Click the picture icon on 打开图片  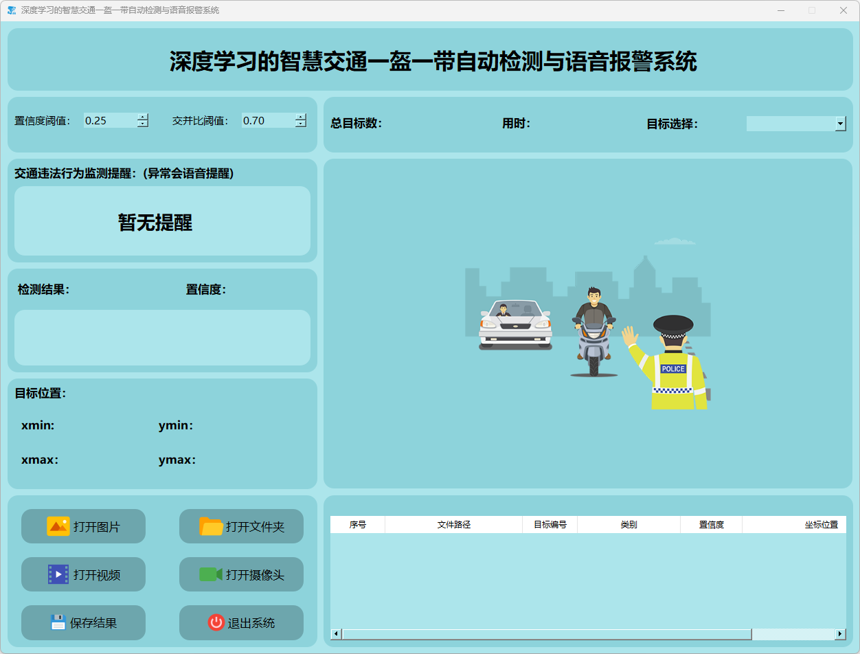coord(58,526)
